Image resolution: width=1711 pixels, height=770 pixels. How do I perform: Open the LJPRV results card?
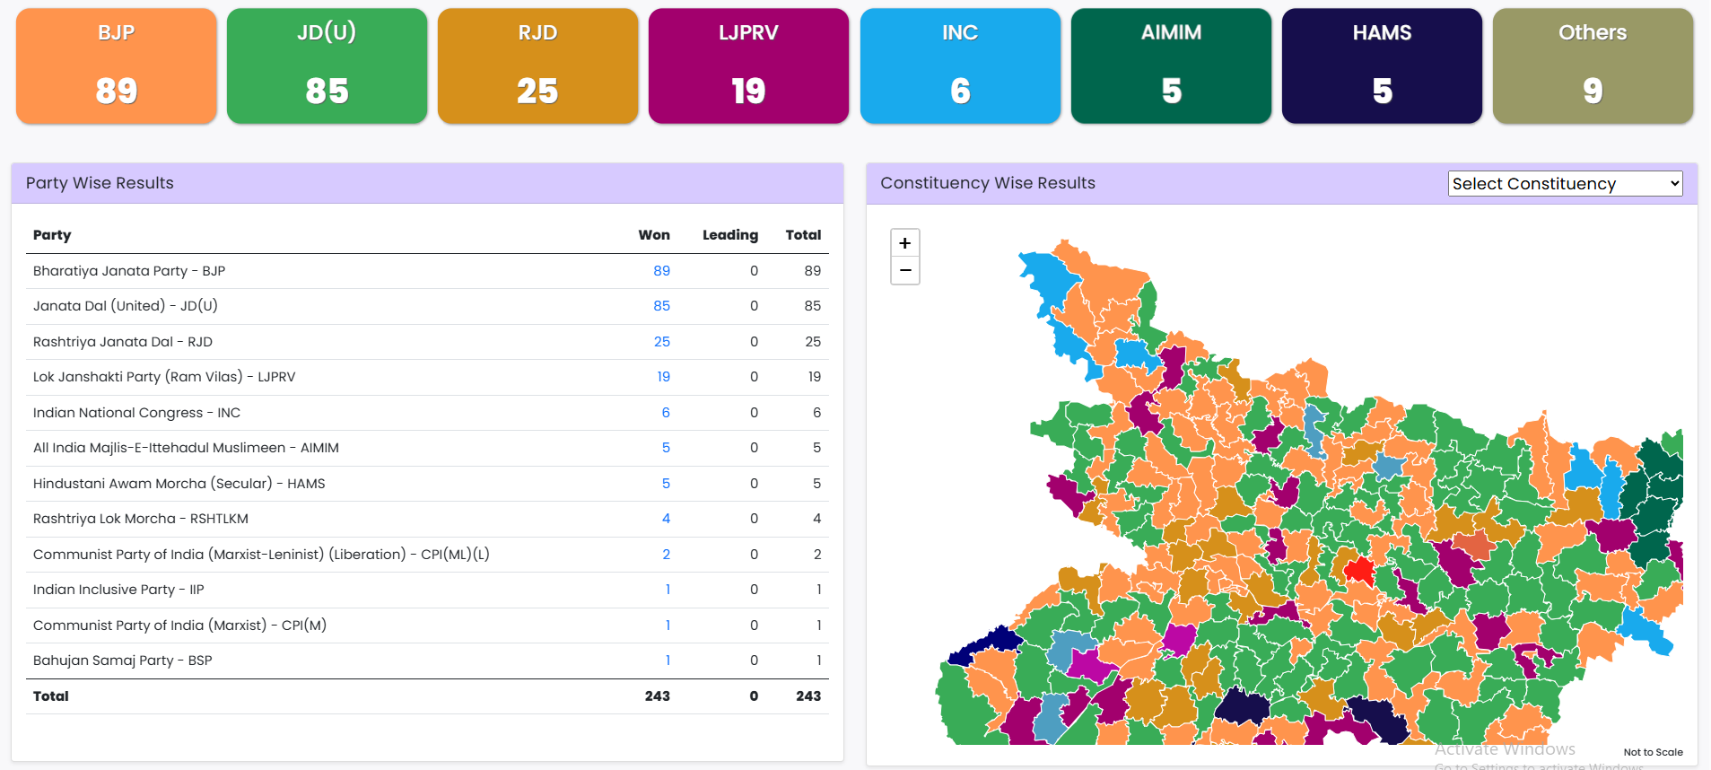pos(748,66)
